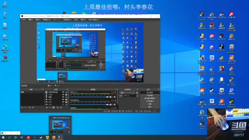The width and height of the screenshot is (249, 140).
Task: Open transition properties gear beside 渐变
Action: coord(137,93)
